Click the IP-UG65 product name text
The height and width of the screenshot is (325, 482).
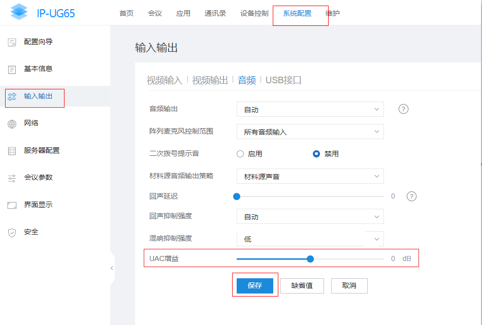[56, 13]
